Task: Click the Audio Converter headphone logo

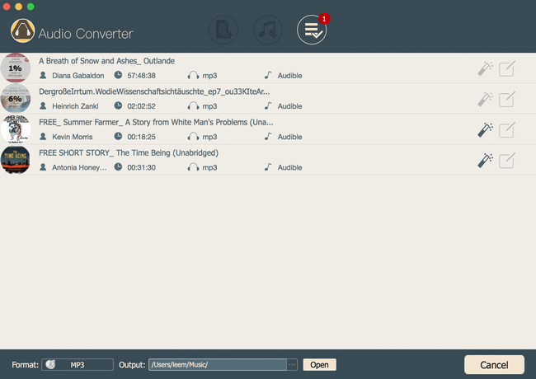Action: click(x=27, y=32)
